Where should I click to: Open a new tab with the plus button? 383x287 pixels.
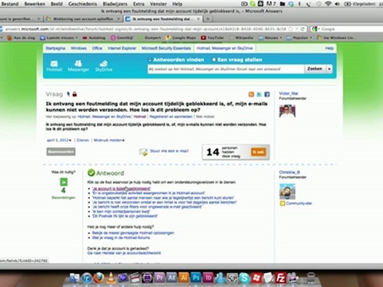[x=207, y=19]
